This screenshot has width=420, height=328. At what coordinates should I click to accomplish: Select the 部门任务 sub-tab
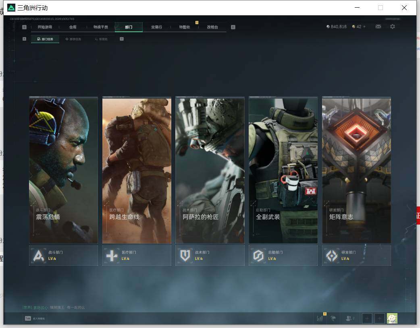[x=45, y=39]
